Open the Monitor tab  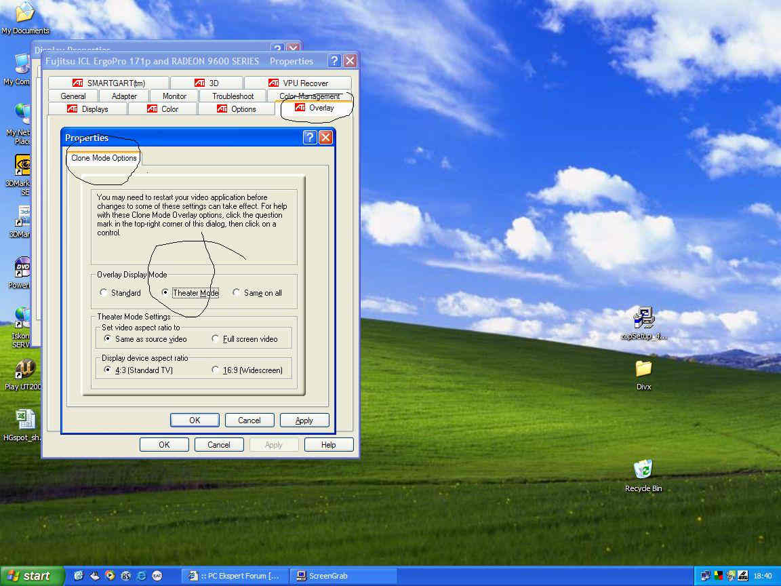tap(174, 96)
